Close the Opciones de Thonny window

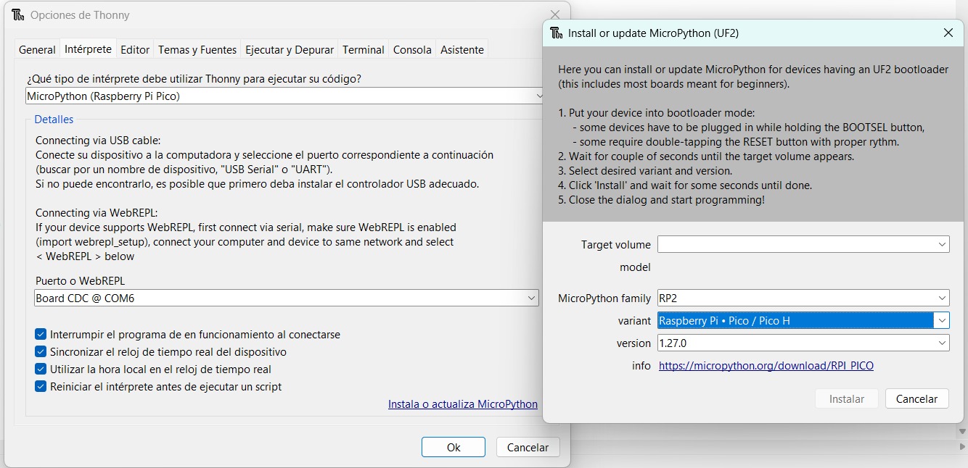coord(555,14)
